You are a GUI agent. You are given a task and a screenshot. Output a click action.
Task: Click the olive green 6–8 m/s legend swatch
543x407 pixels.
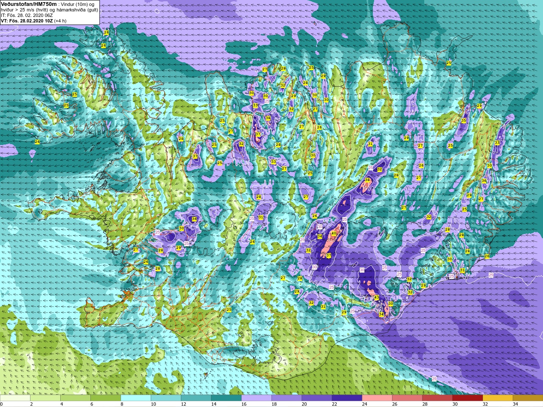[x=106, y=398]
